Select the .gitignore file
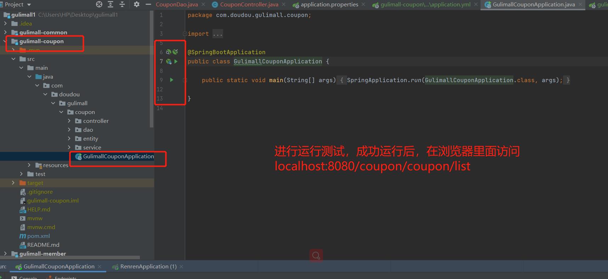 coord(40,192)
